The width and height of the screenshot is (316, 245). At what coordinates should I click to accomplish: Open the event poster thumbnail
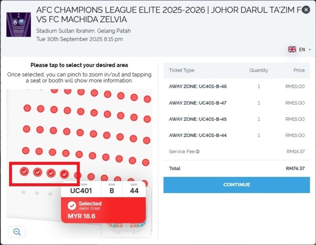[x=19, y=24]
